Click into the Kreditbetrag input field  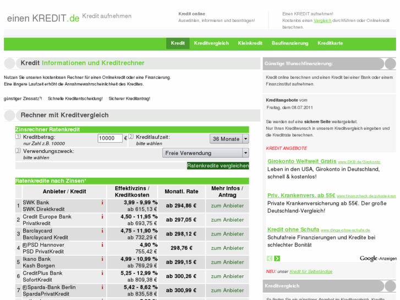pos(110,138)
